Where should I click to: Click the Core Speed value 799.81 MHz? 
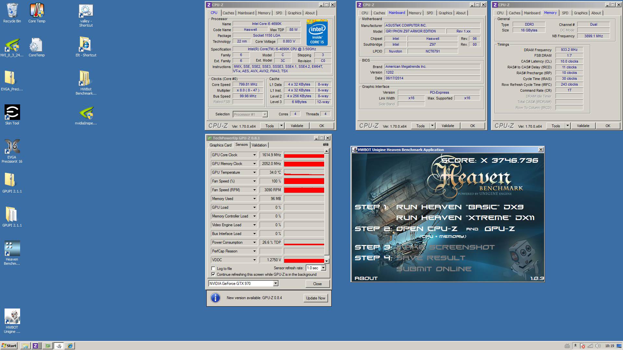[248, 85]
